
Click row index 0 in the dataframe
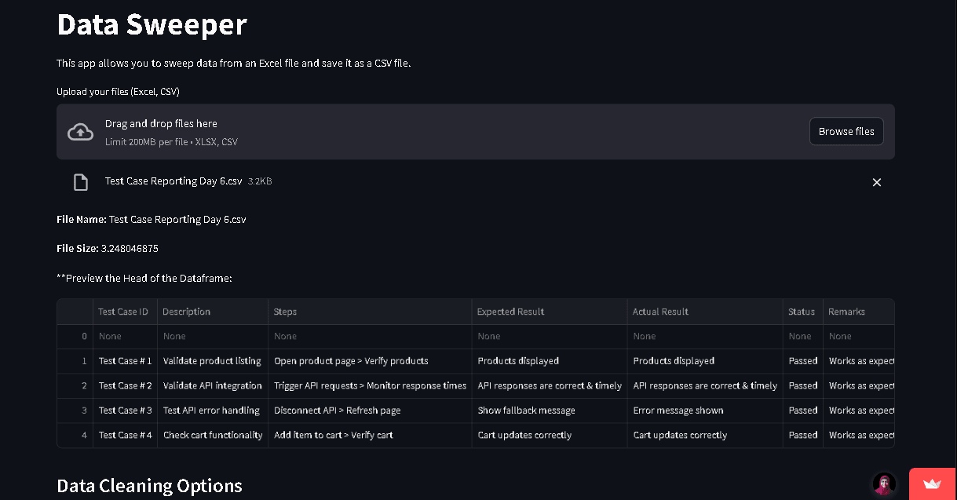coord(75,336)
